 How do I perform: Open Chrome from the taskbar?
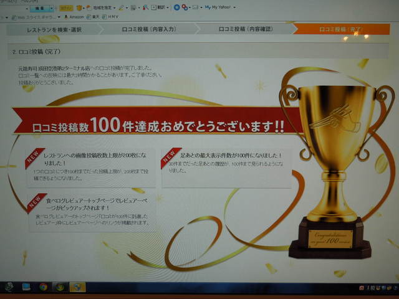pyautogui.click(x=44, y=287)
